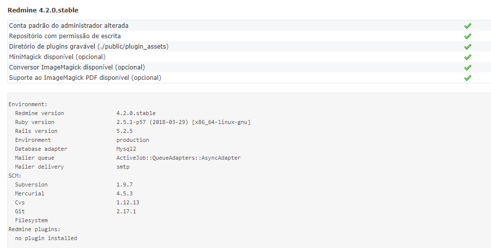Click the 'SCM:' section label
491x248 pixels.
(15, 176)
